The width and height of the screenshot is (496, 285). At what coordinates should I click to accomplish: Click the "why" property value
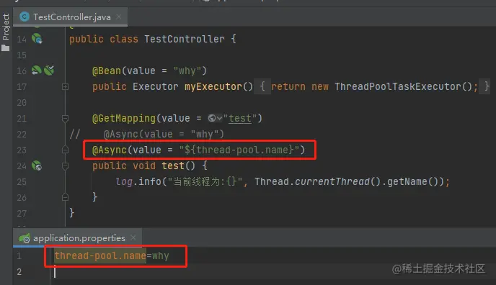coord(161,255)
